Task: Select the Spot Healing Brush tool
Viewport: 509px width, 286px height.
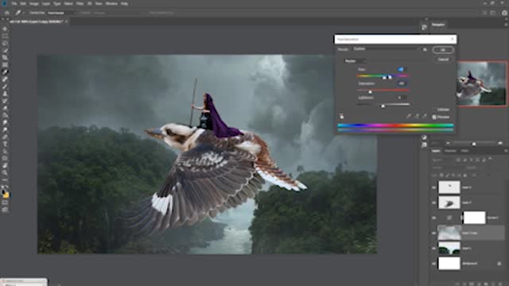Action: (x=5, y=79)
